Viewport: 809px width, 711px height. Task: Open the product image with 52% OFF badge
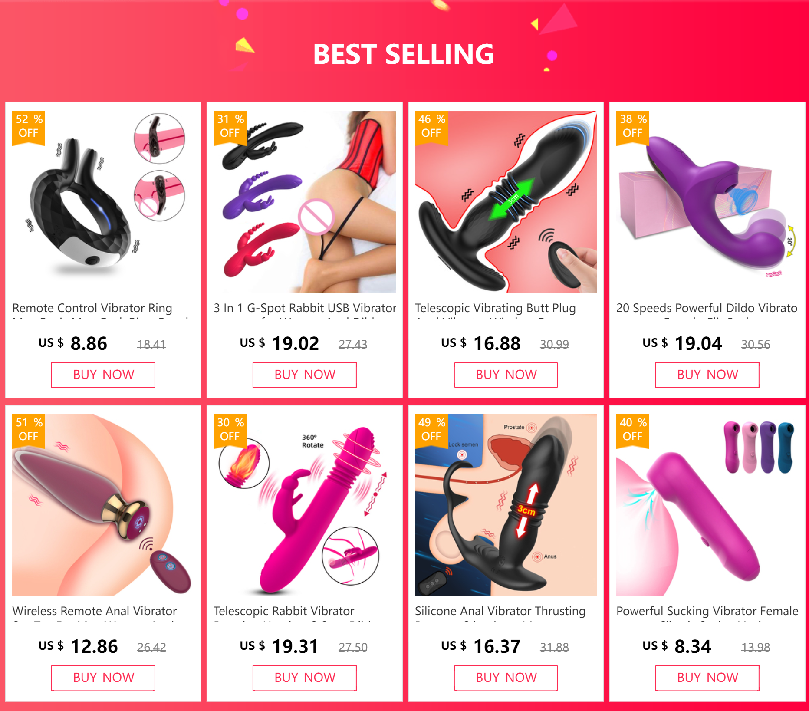[x=103, y=202]
